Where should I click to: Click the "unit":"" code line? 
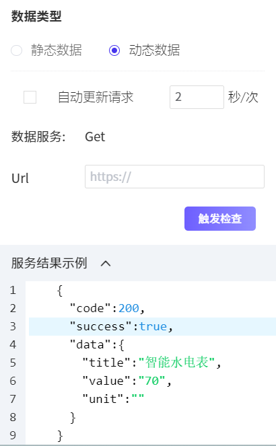pos(113,399)
